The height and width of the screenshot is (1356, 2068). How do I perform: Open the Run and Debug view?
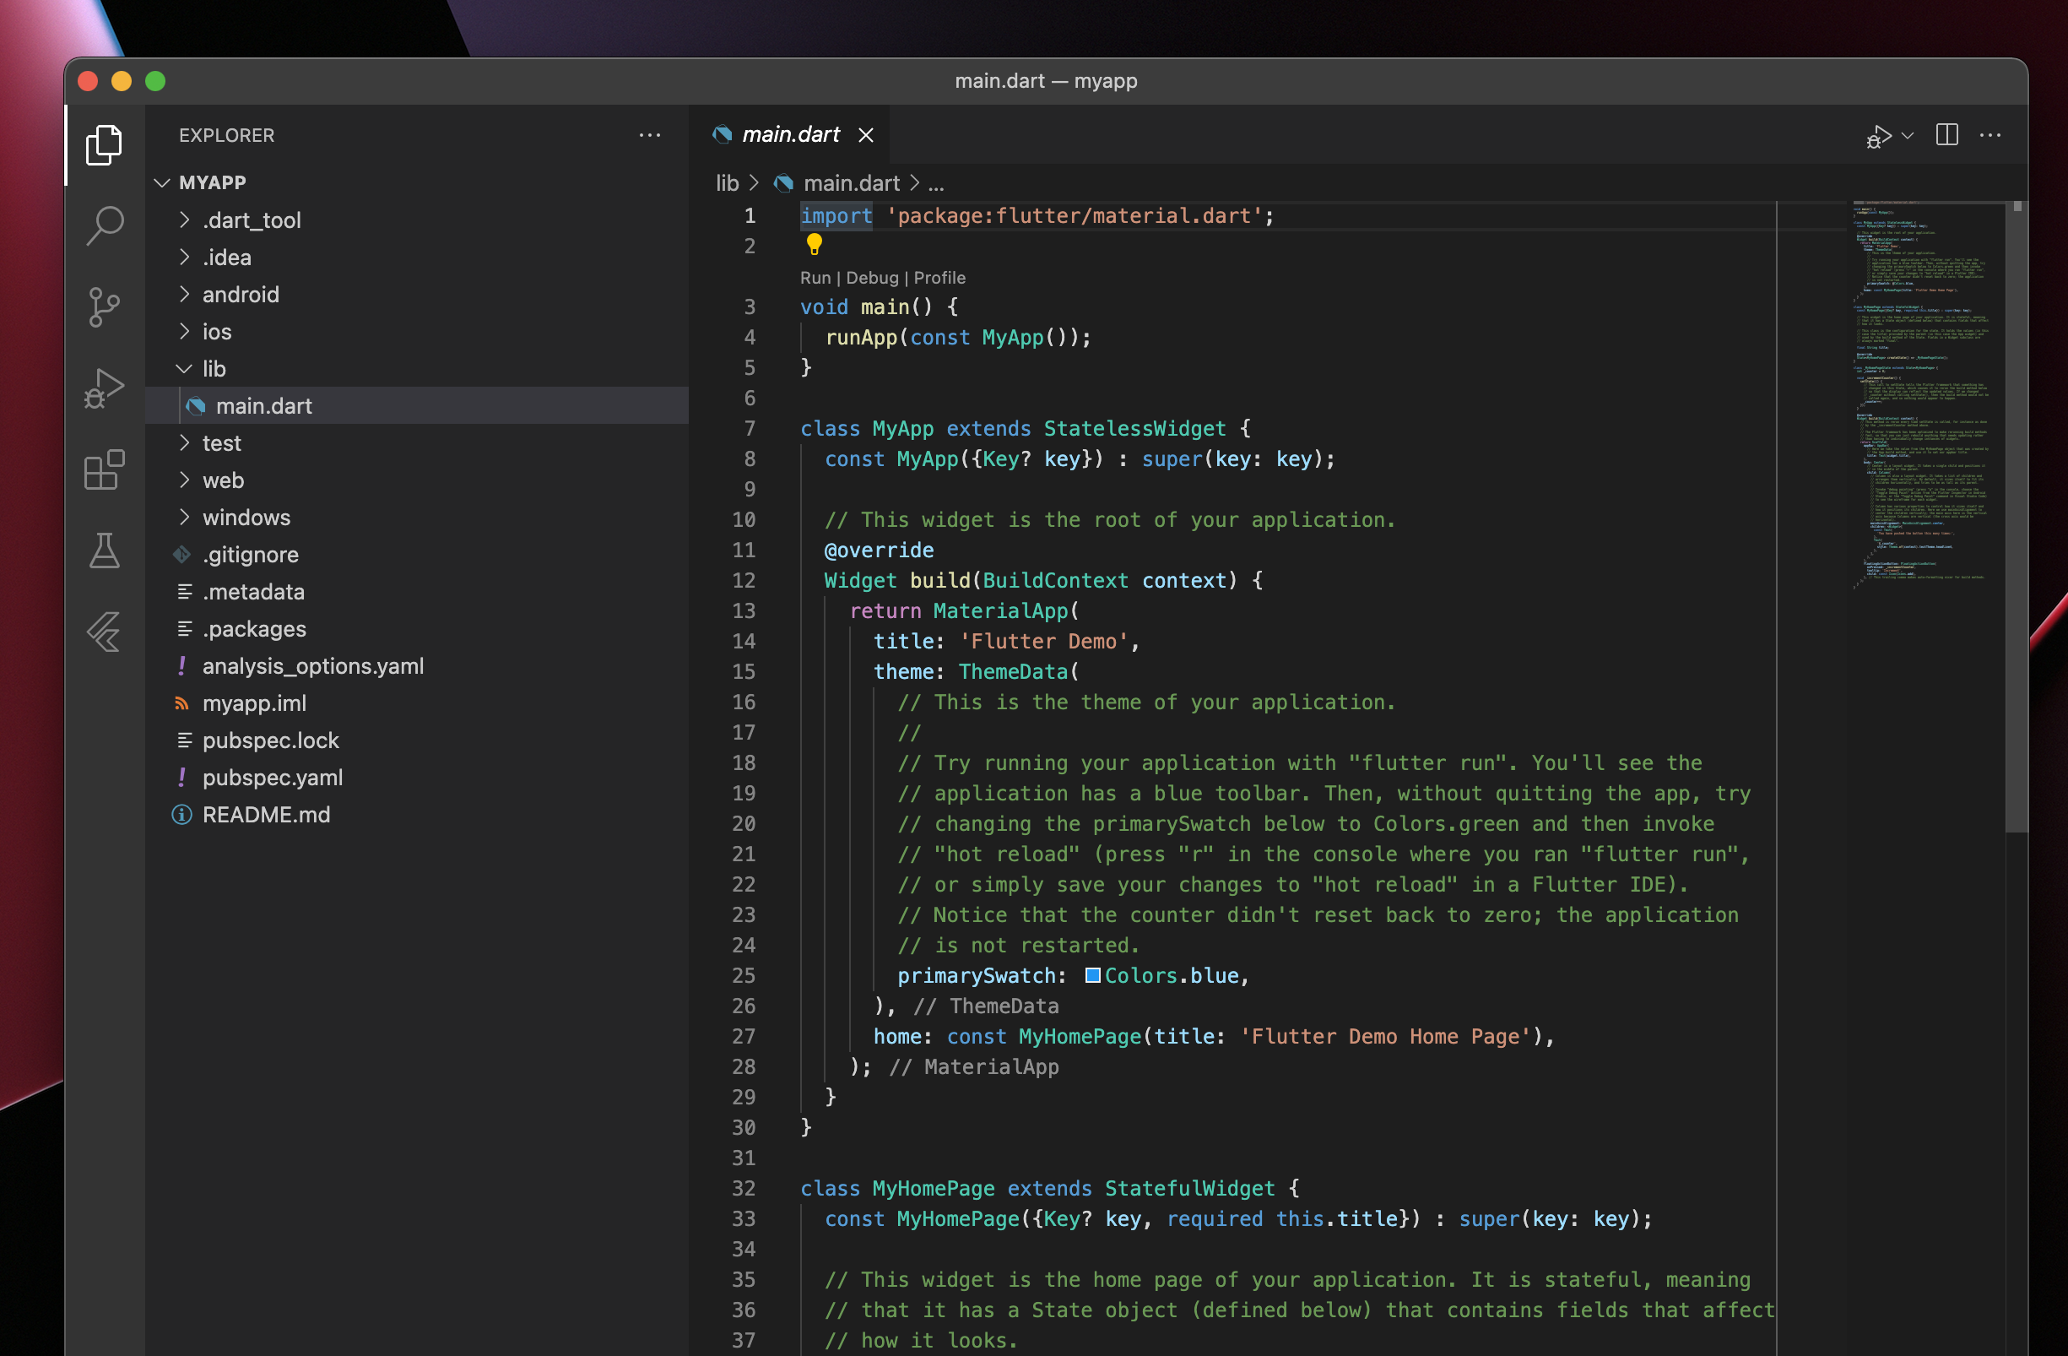(x=105, y=388)
